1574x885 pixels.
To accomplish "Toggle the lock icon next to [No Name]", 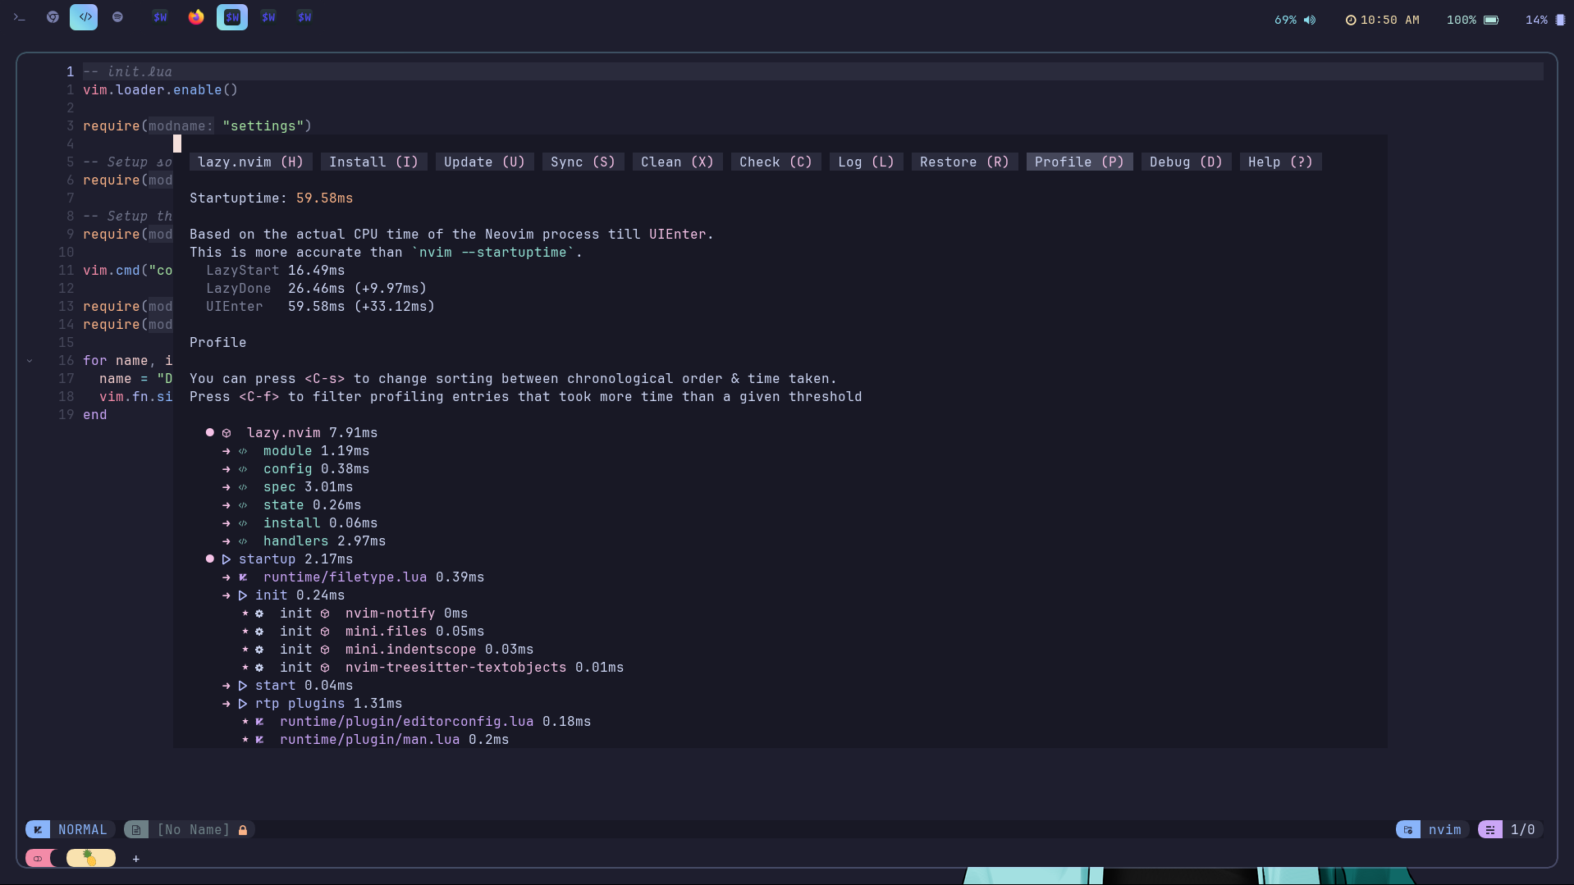I will [242, 829].
